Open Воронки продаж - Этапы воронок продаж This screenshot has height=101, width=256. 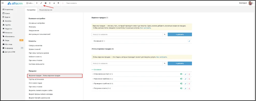tap(55, 76)
